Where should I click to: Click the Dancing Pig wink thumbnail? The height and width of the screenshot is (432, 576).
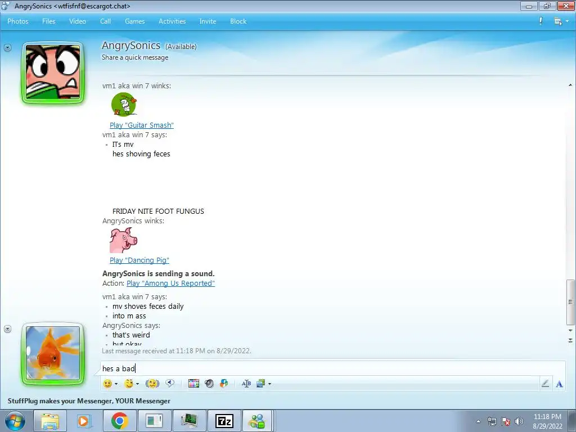click(123, 240)
